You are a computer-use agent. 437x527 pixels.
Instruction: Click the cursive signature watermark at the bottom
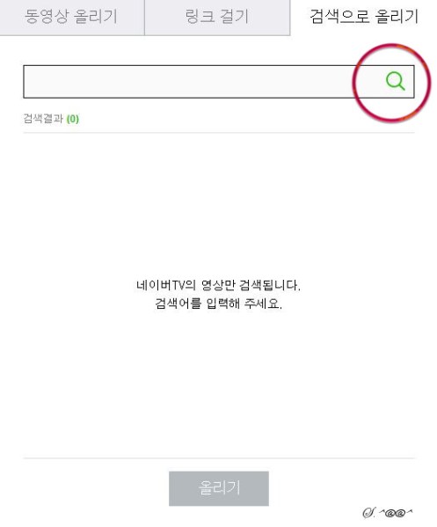387,513
